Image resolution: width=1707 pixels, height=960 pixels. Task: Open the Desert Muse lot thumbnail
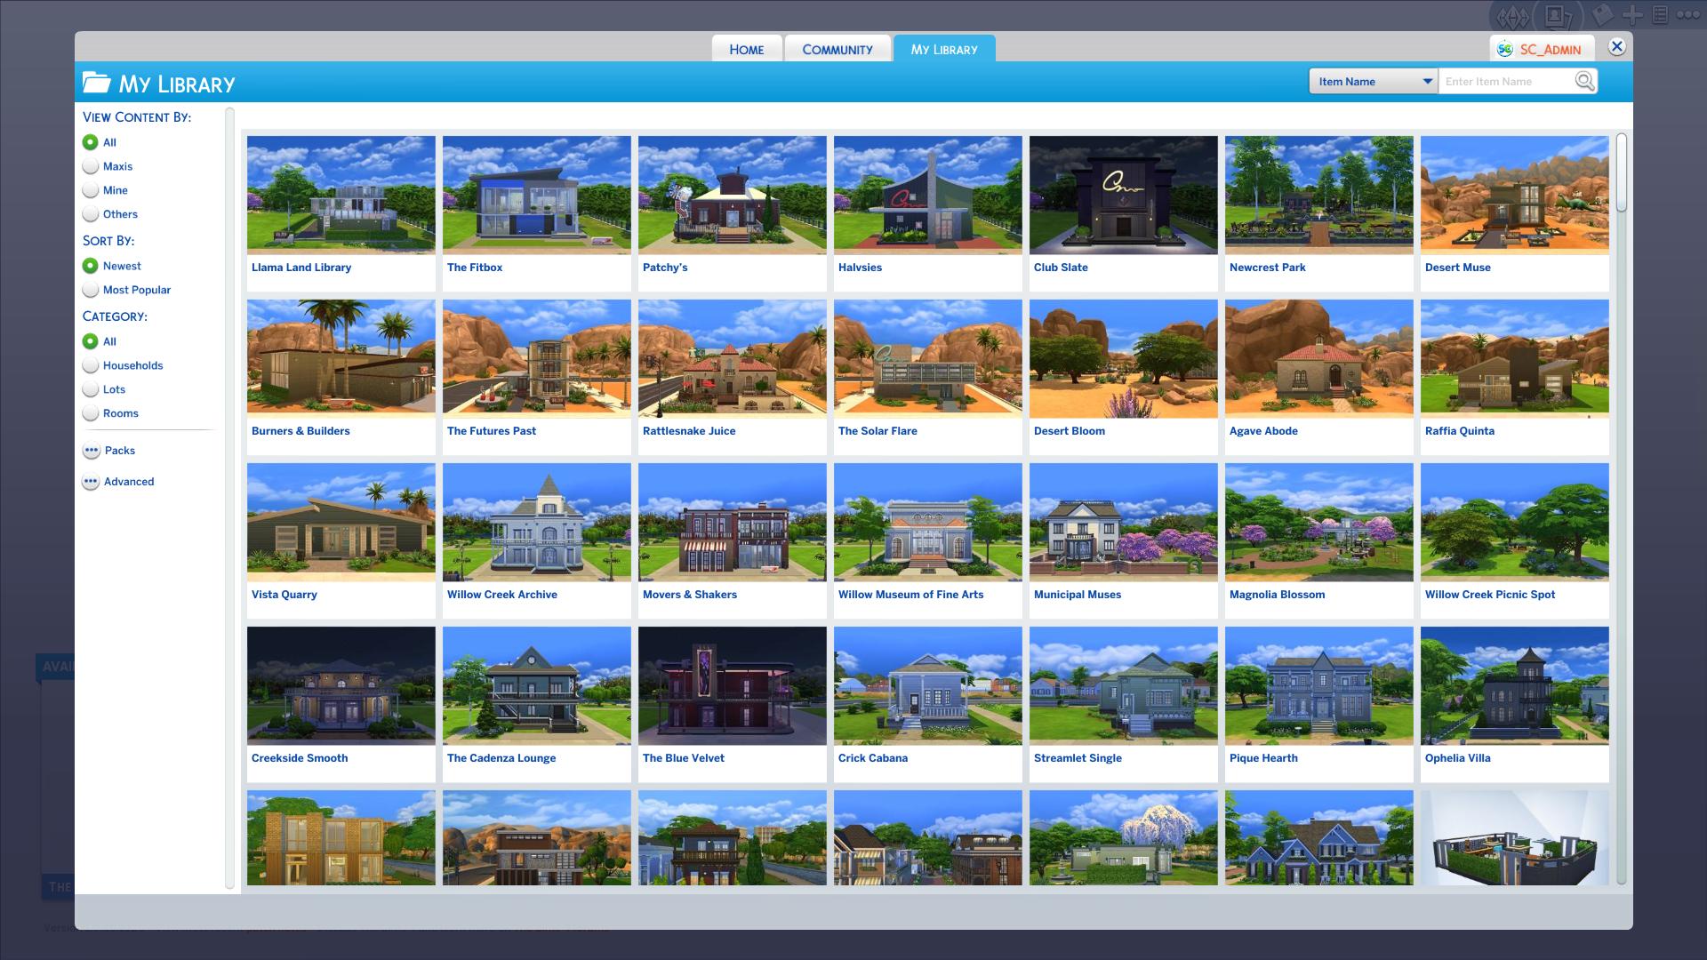(x=1515, y=195)
